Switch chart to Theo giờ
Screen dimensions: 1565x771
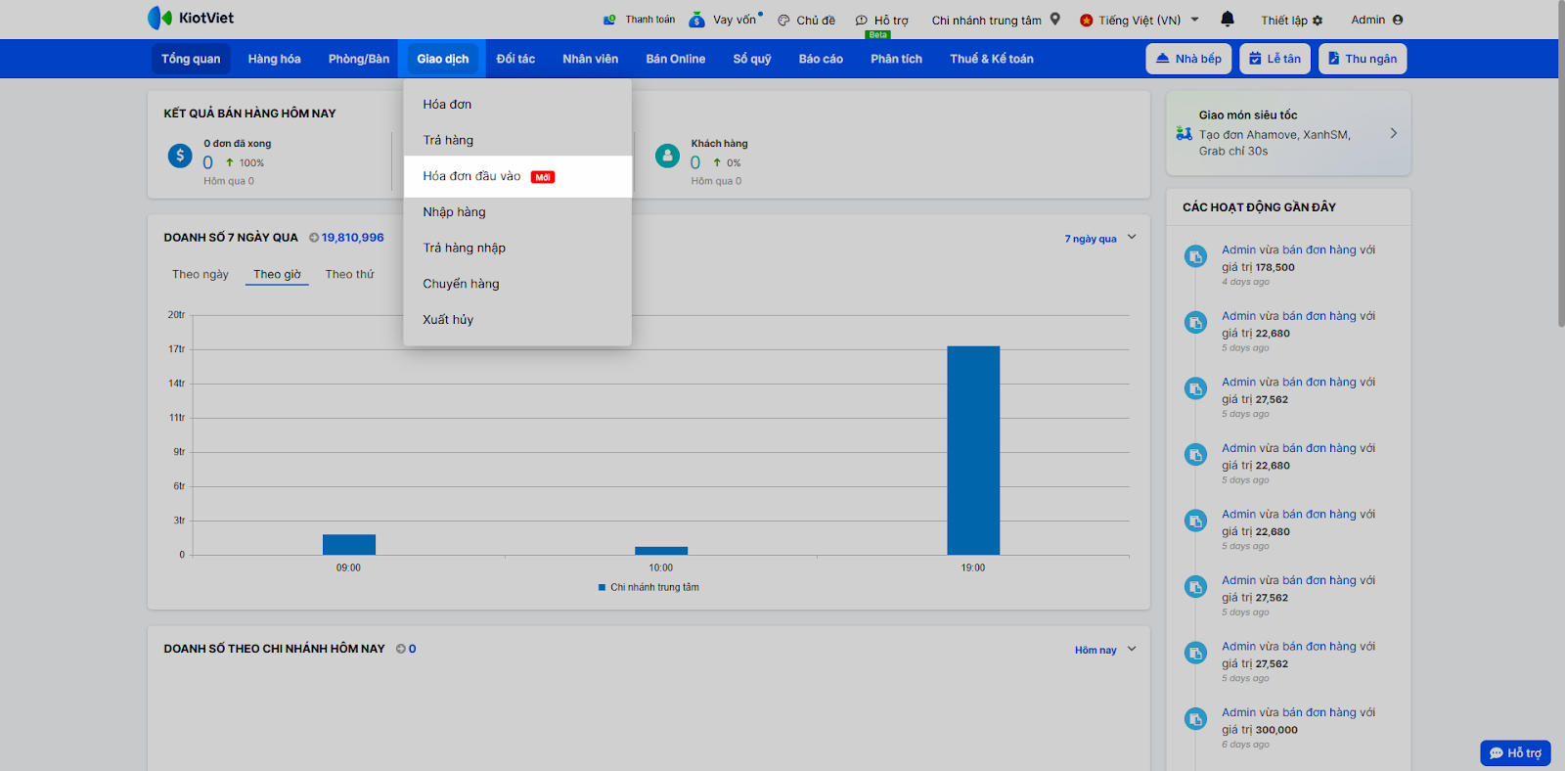277,275
